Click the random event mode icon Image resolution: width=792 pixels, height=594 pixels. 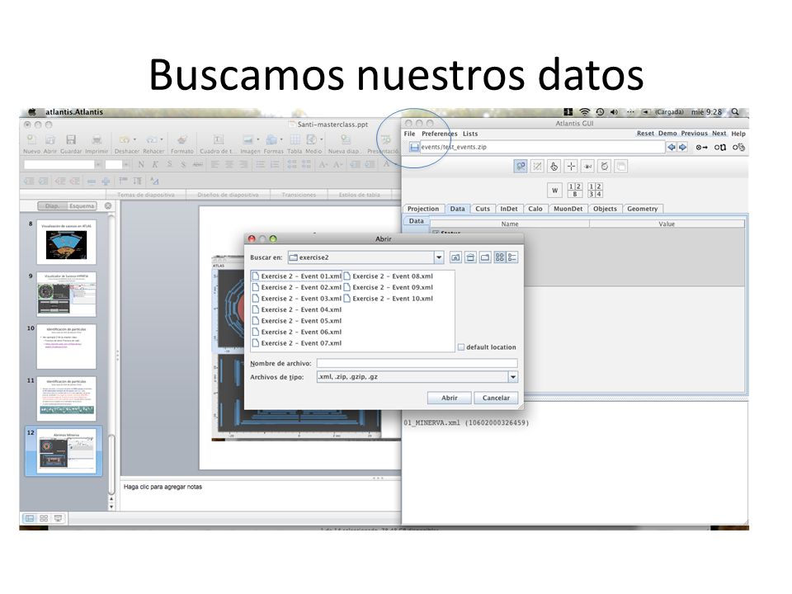pyautogui.click(x=739, y=148)
